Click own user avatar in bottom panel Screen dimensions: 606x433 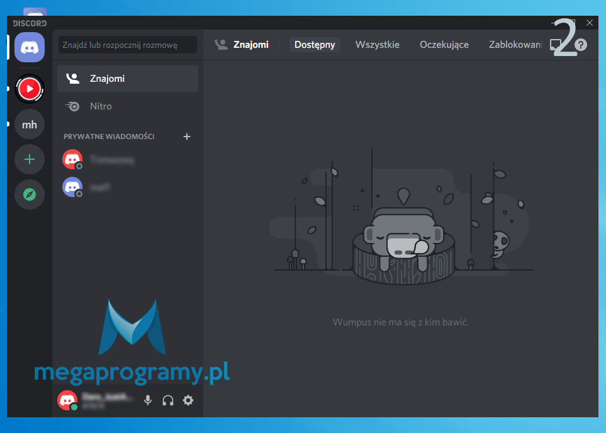point(67,400)
